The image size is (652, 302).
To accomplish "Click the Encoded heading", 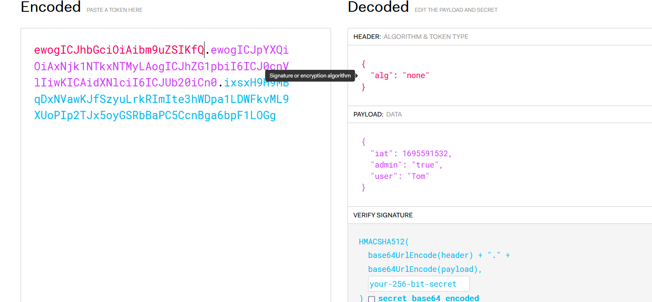I will tap(51, 7).
